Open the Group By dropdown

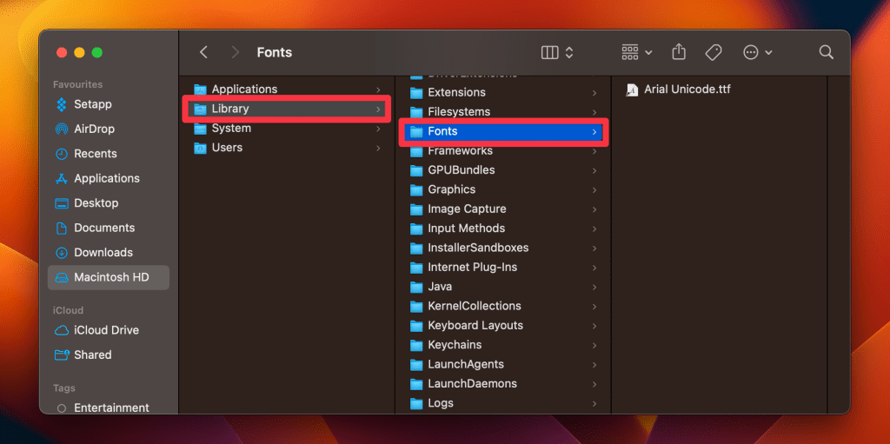[637, 52]
